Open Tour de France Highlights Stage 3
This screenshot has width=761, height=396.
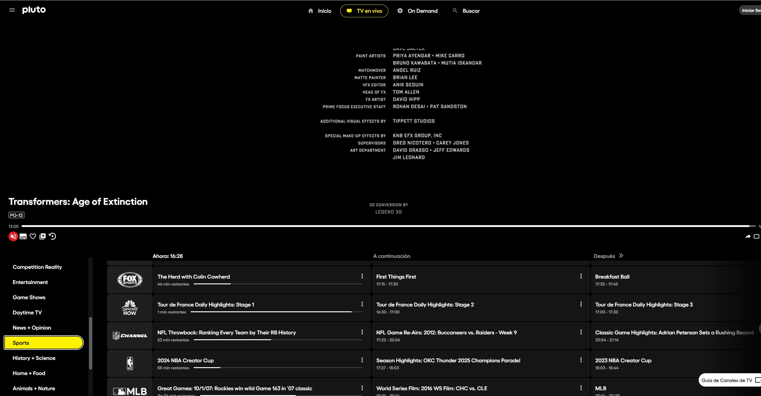tap(676, 308)
